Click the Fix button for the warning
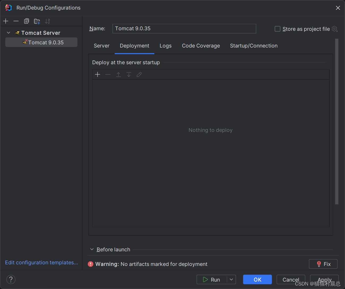Image resolution: width=345 pixels, height=289 pixels. (x=323, y=264)
